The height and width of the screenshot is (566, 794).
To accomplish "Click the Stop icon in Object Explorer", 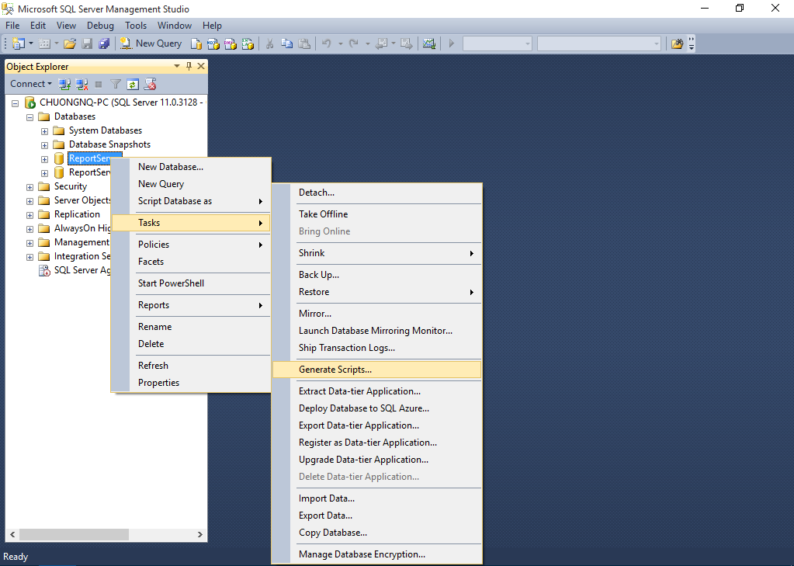I will click(99, 84).
